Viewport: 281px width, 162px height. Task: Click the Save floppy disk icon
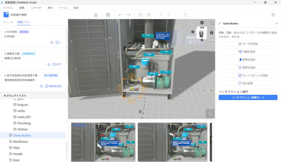click(x=108, y=15)
